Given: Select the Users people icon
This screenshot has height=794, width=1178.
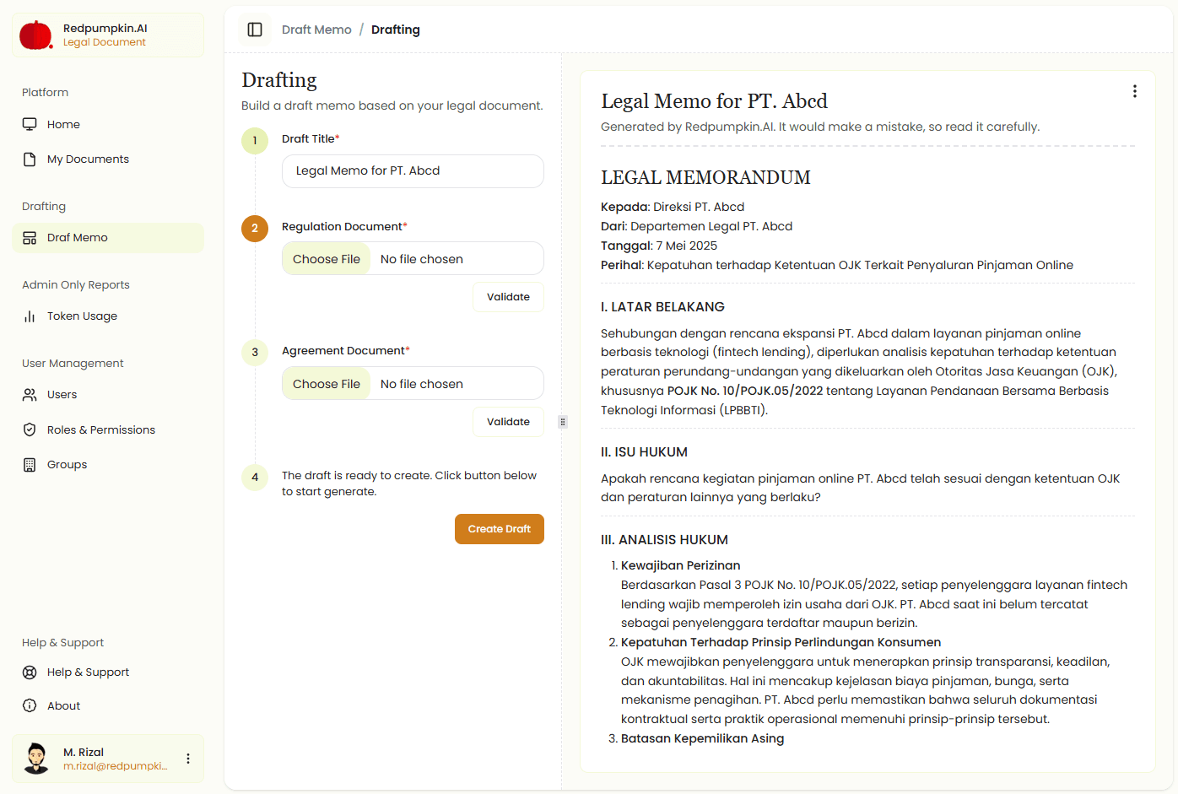Looking at the screenshot, I should tap(30, 394).
